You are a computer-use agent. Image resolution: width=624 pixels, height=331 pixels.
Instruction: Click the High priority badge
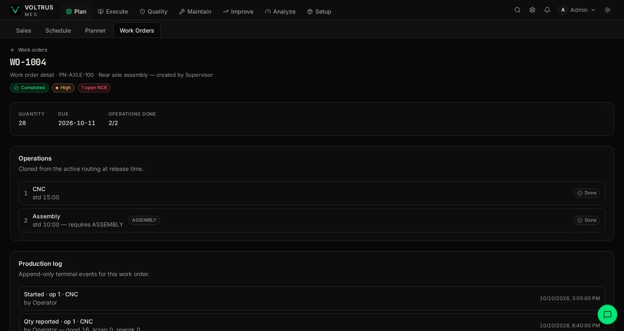[x=63, y=88]
